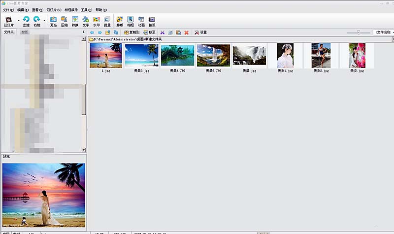Open the 压缩 compress tool
Viewport: 394px width, 234px height.
coord(64,21)
